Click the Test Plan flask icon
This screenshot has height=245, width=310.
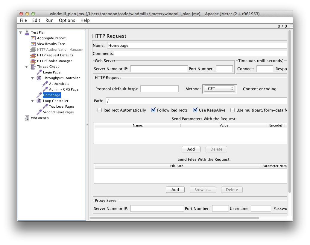(x=27, y=32)
